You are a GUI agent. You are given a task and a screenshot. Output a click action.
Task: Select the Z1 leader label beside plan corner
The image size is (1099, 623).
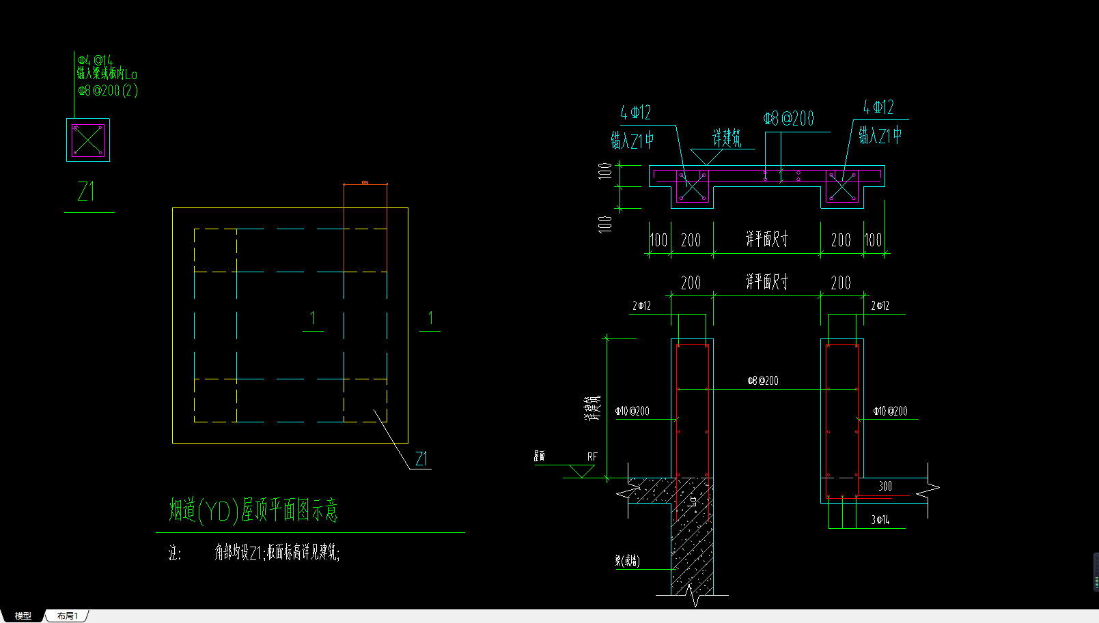pyautogui.click(x=421, y=459)
